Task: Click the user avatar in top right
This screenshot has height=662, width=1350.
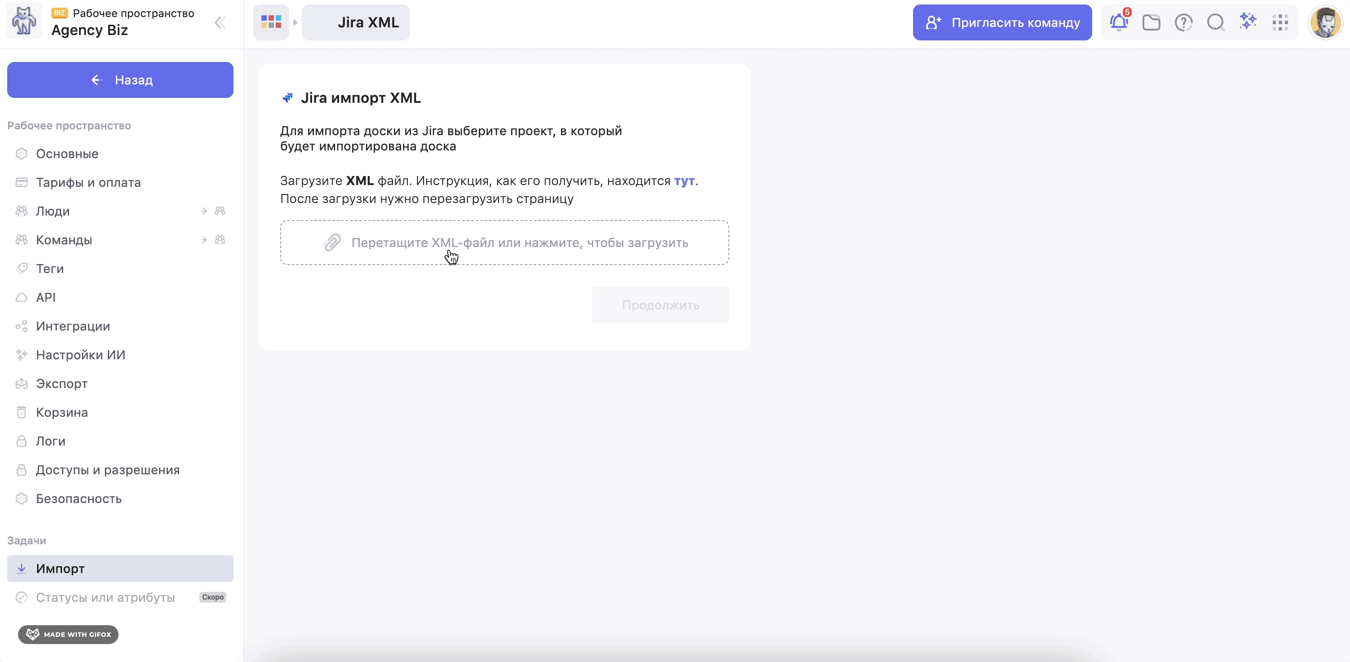Action: click(1325, 22)
